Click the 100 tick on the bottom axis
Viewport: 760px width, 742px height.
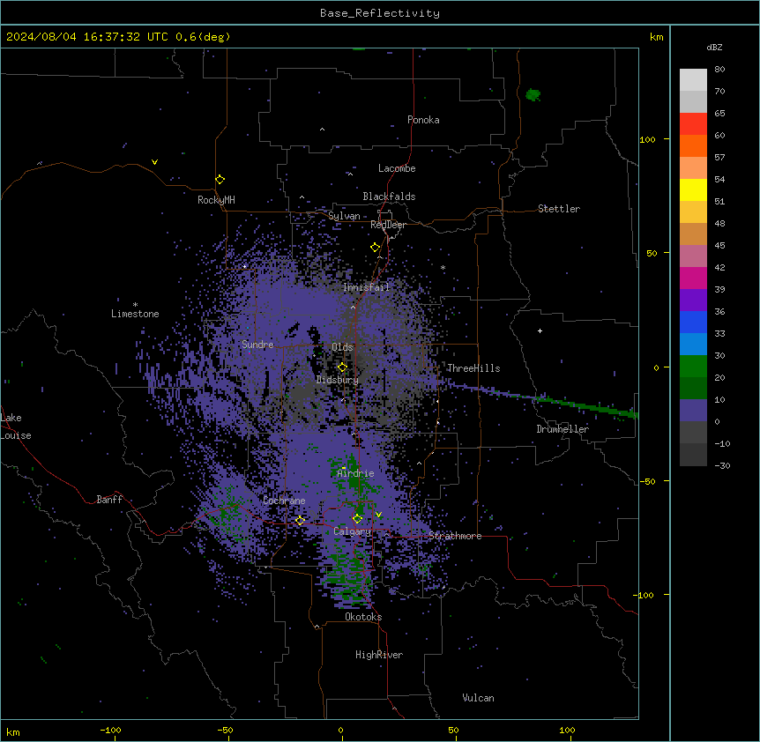point(567,730)
